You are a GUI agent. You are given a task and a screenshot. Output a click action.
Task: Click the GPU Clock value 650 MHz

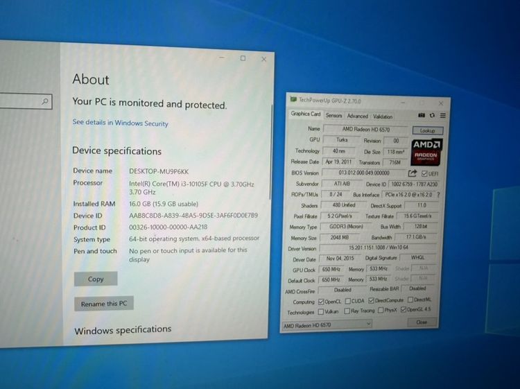pos(331,269)
